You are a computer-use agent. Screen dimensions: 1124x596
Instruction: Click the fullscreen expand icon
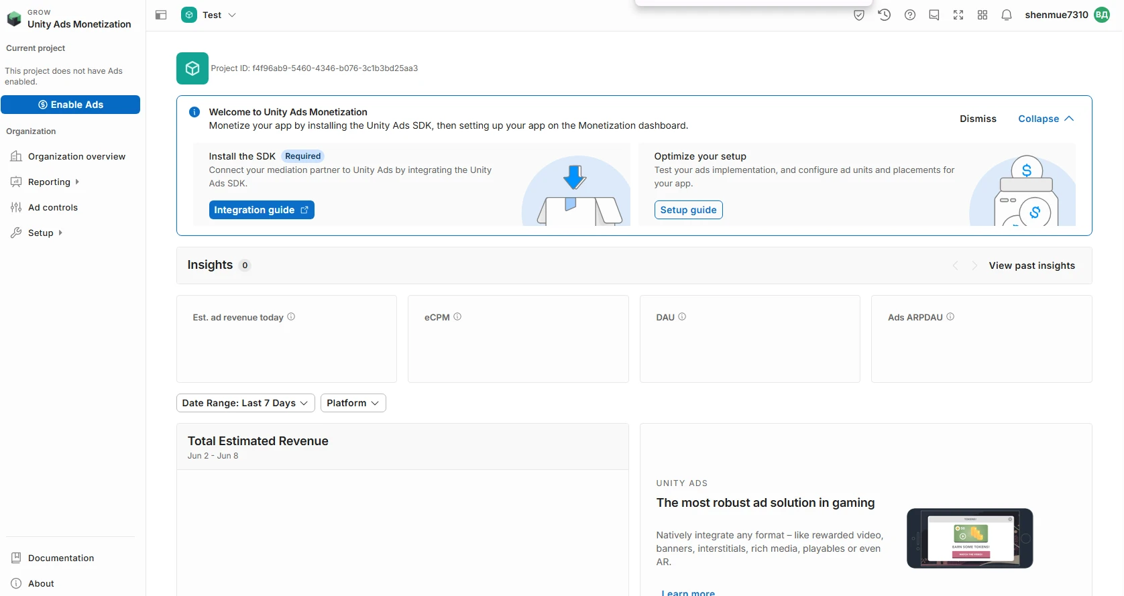click(958, 15)
